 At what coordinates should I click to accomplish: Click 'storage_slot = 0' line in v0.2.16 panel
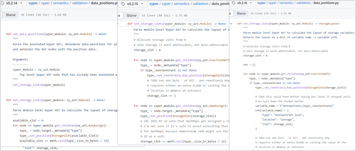pos(255,56)
